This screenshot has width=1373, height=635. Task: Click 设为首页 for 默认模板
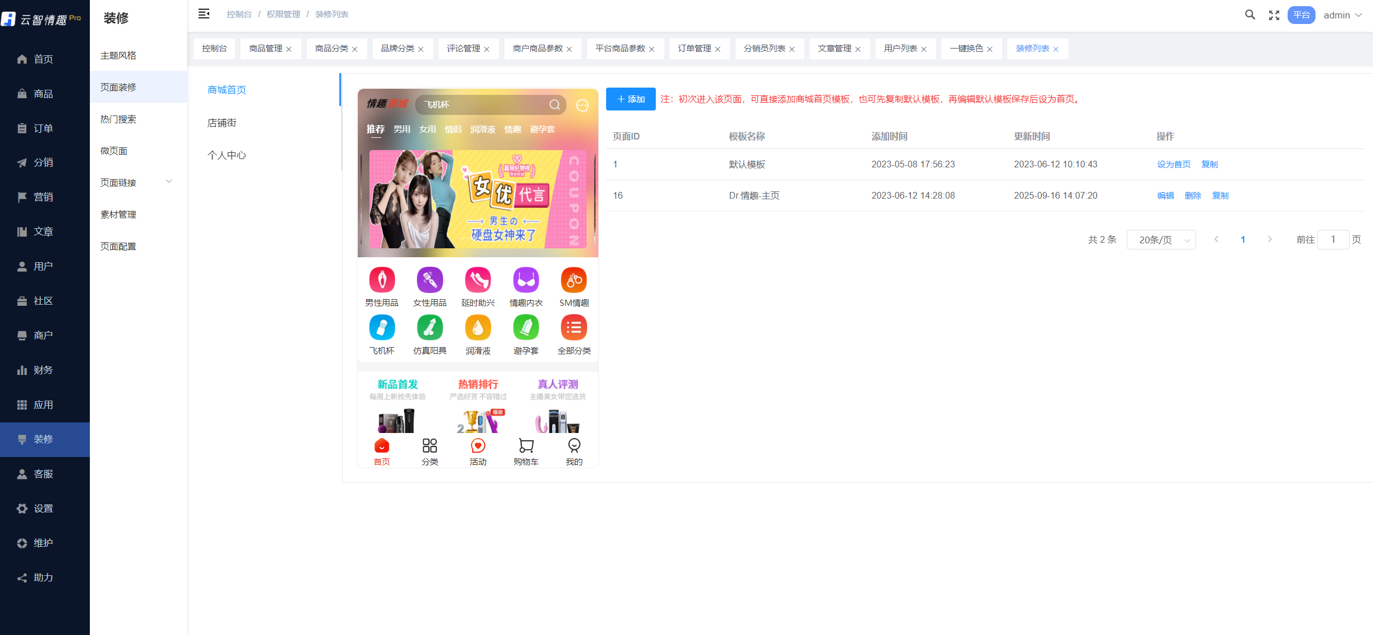click(x=1173, y=164)
